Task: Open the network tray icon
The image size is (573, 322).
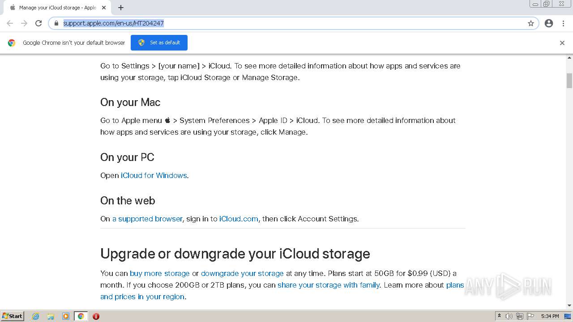Action: coord(520,316)
